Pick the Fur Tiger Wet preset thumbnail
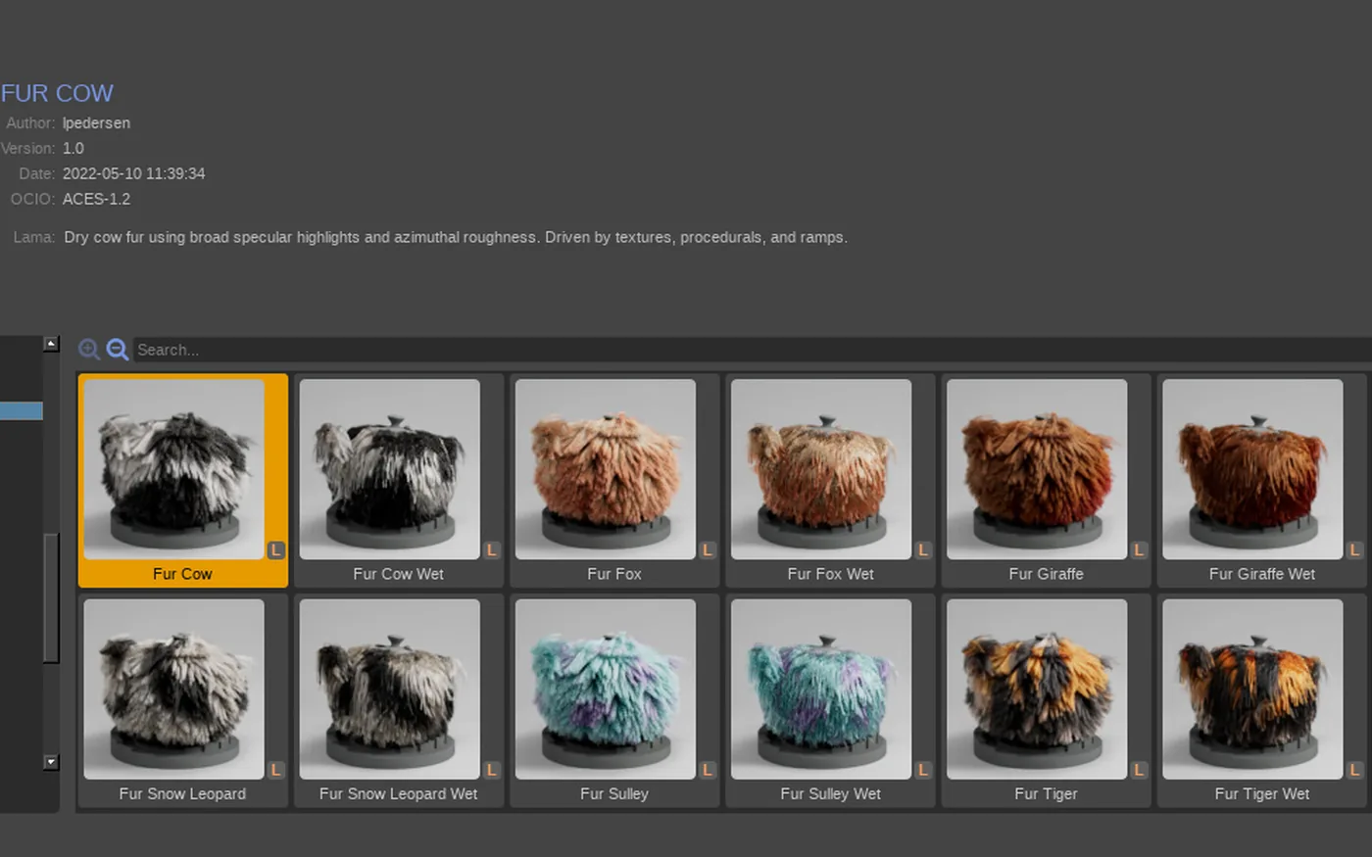 (1252, 690)
